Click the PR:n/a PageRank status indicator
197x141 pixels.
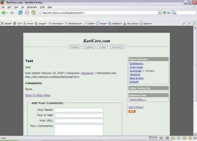153,137
